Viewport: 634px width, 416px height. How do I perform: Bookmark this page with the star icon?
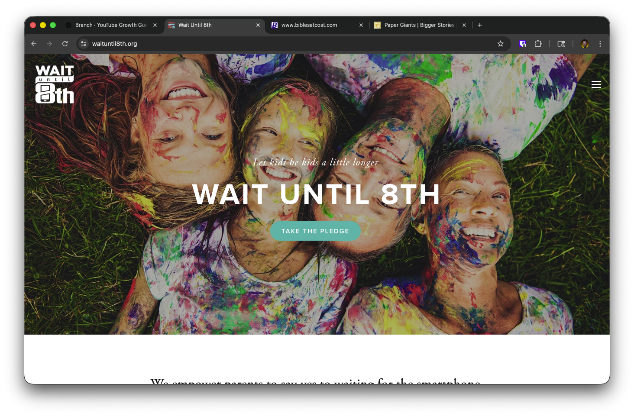[501, 44]
